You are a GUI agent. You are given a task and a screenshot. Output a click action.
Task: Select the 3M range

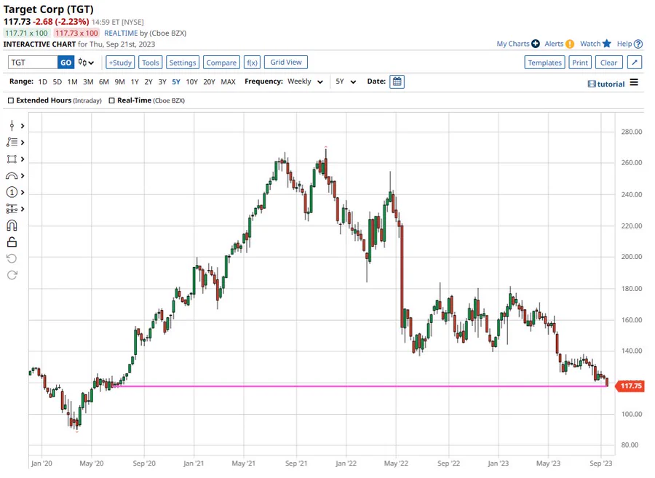tap(88, 81)
